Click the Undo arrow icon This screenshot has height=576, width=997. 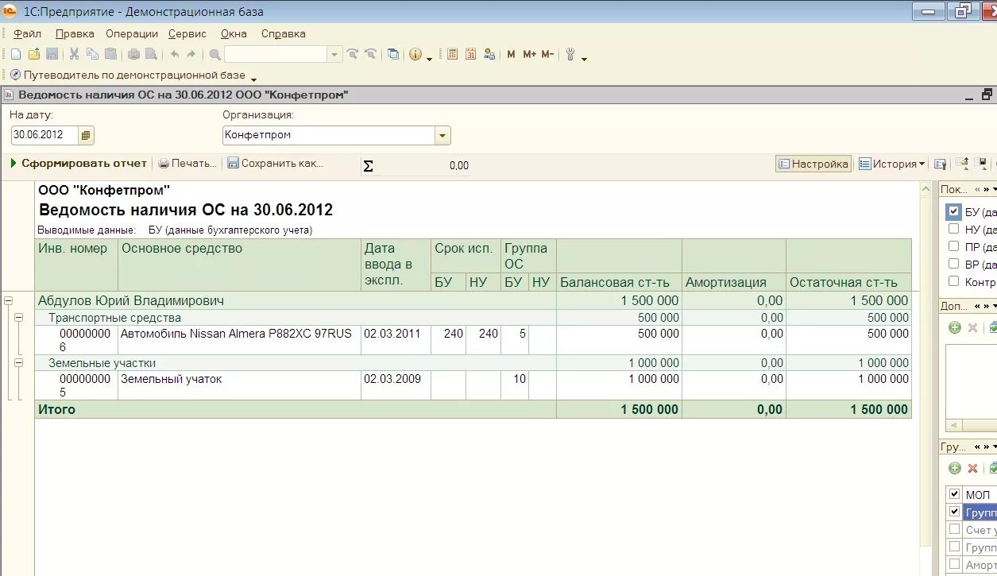(175, 55)
